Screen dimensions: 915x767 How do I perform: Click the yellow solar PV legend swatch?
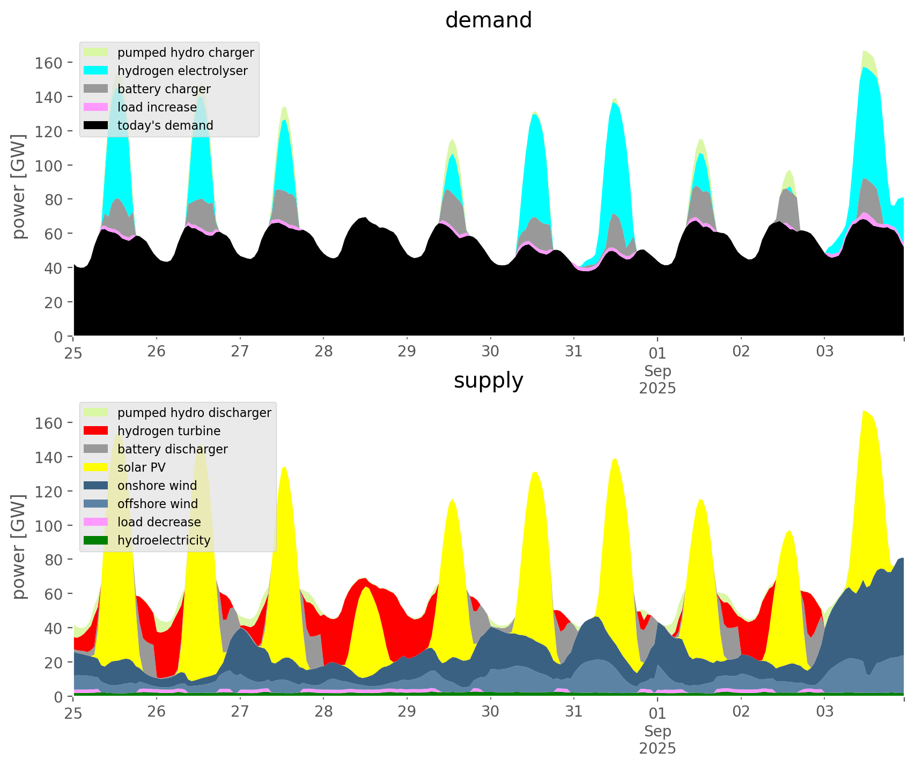(96, 467)
